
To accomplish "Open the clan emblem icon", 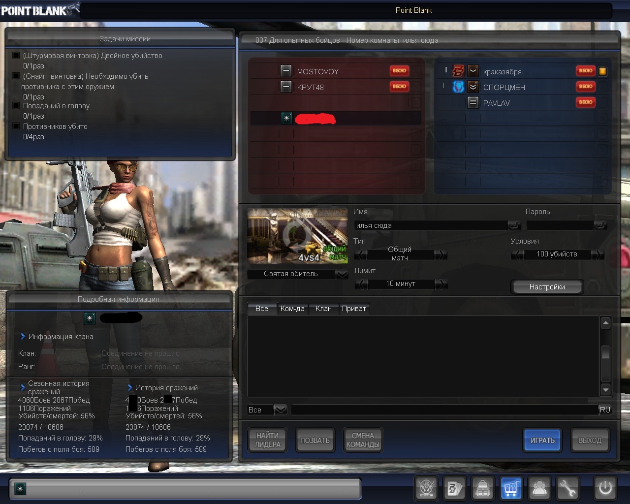I will (426, 488).
